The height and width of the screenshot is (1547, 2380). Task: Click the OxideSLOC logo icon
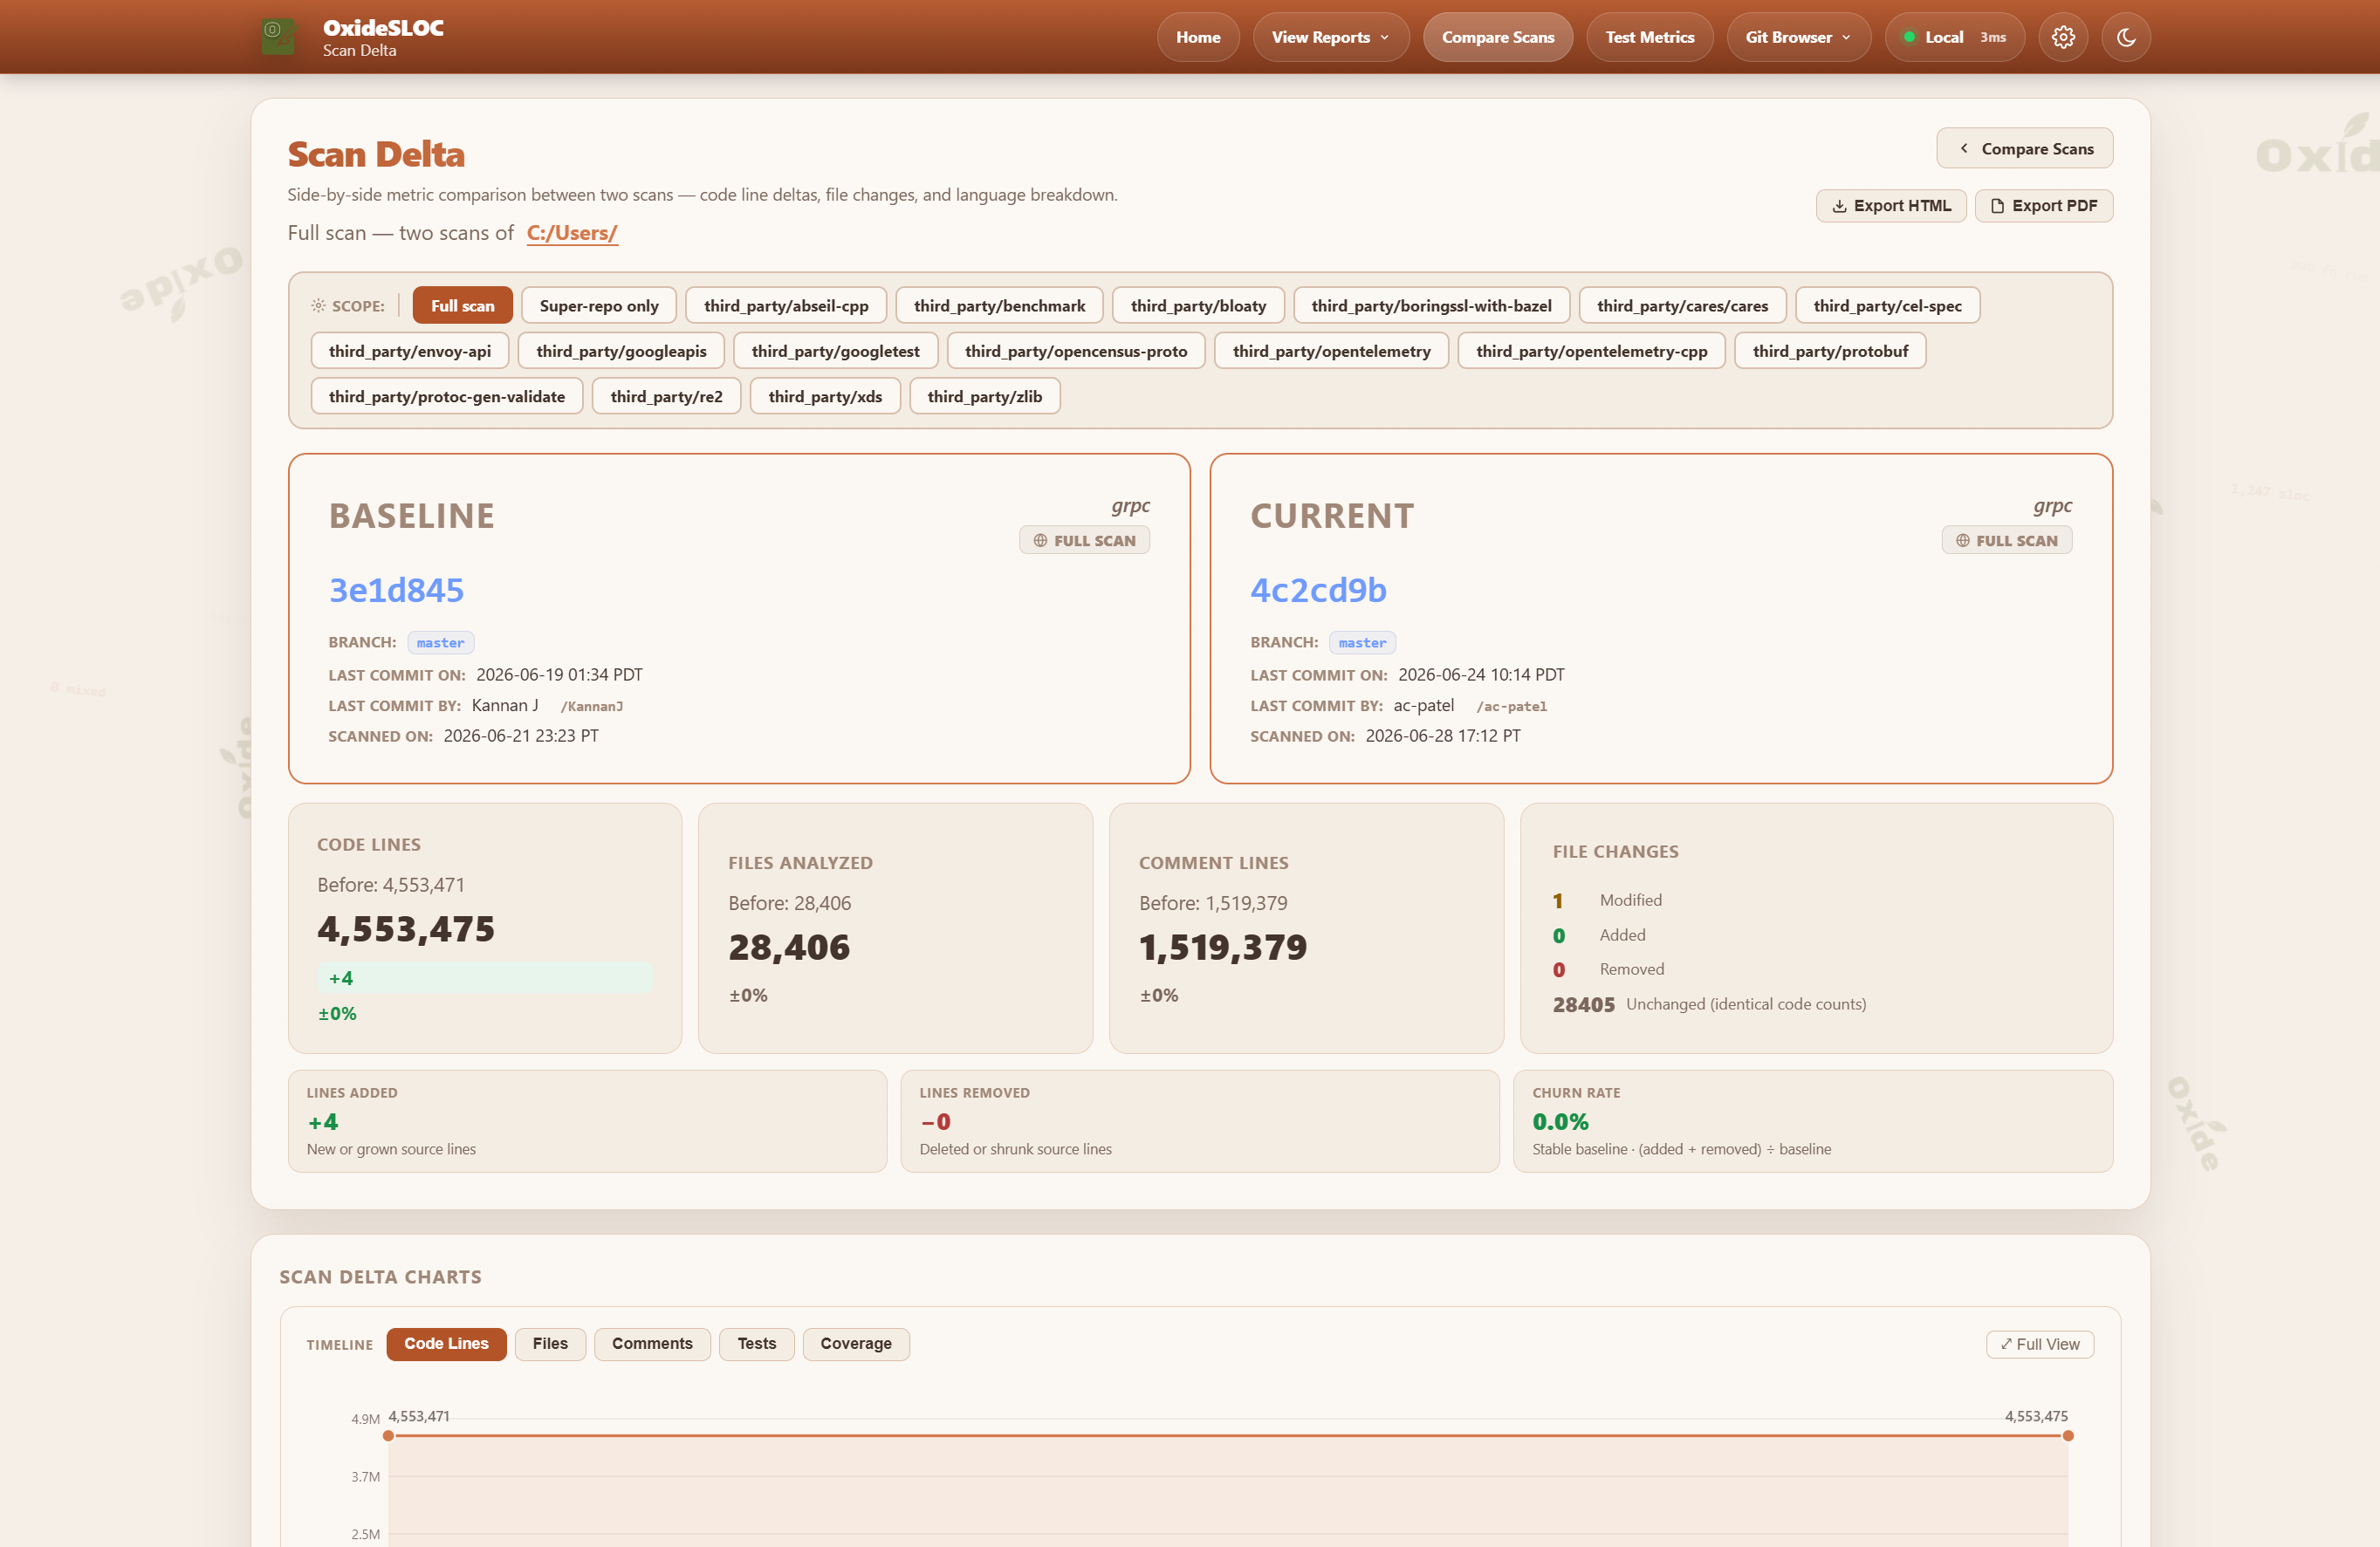point(279,36)
